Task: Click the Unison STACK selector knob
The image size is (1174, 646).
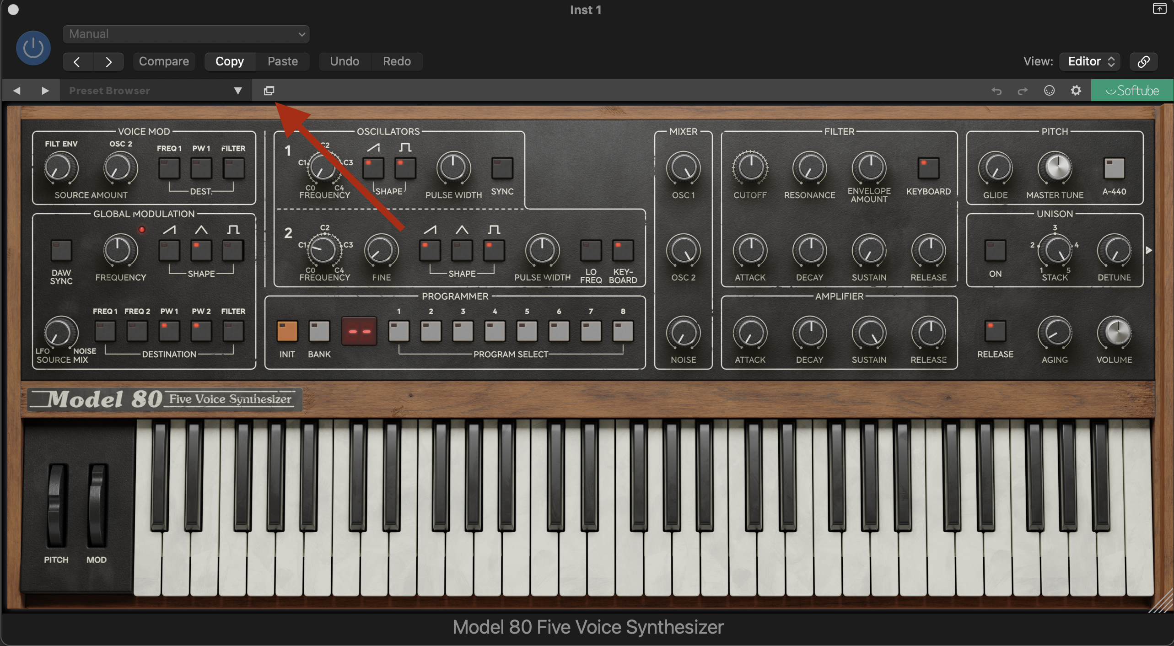Action: click(x=1055, y=250)
